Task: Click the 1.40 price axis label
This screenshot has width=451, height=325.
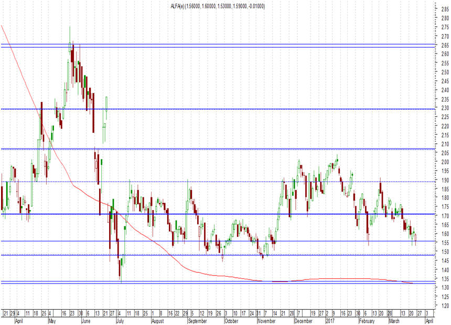Action: click(x=445, y=270)
